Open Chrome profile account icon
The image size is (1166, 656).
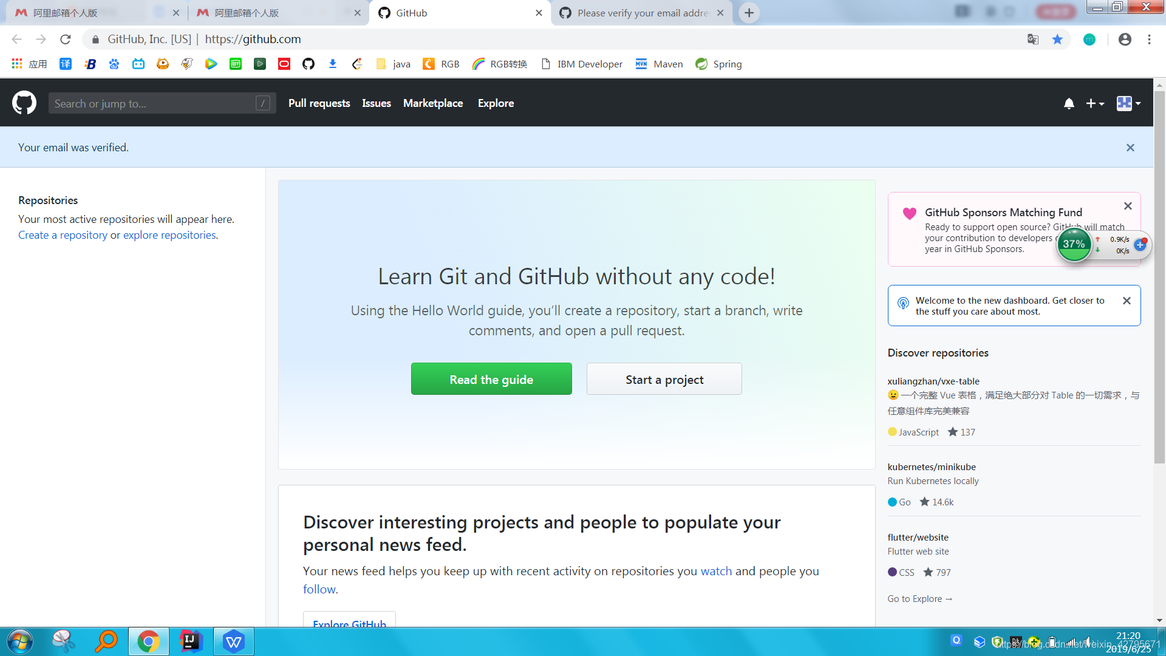[x=1125, y=39]
